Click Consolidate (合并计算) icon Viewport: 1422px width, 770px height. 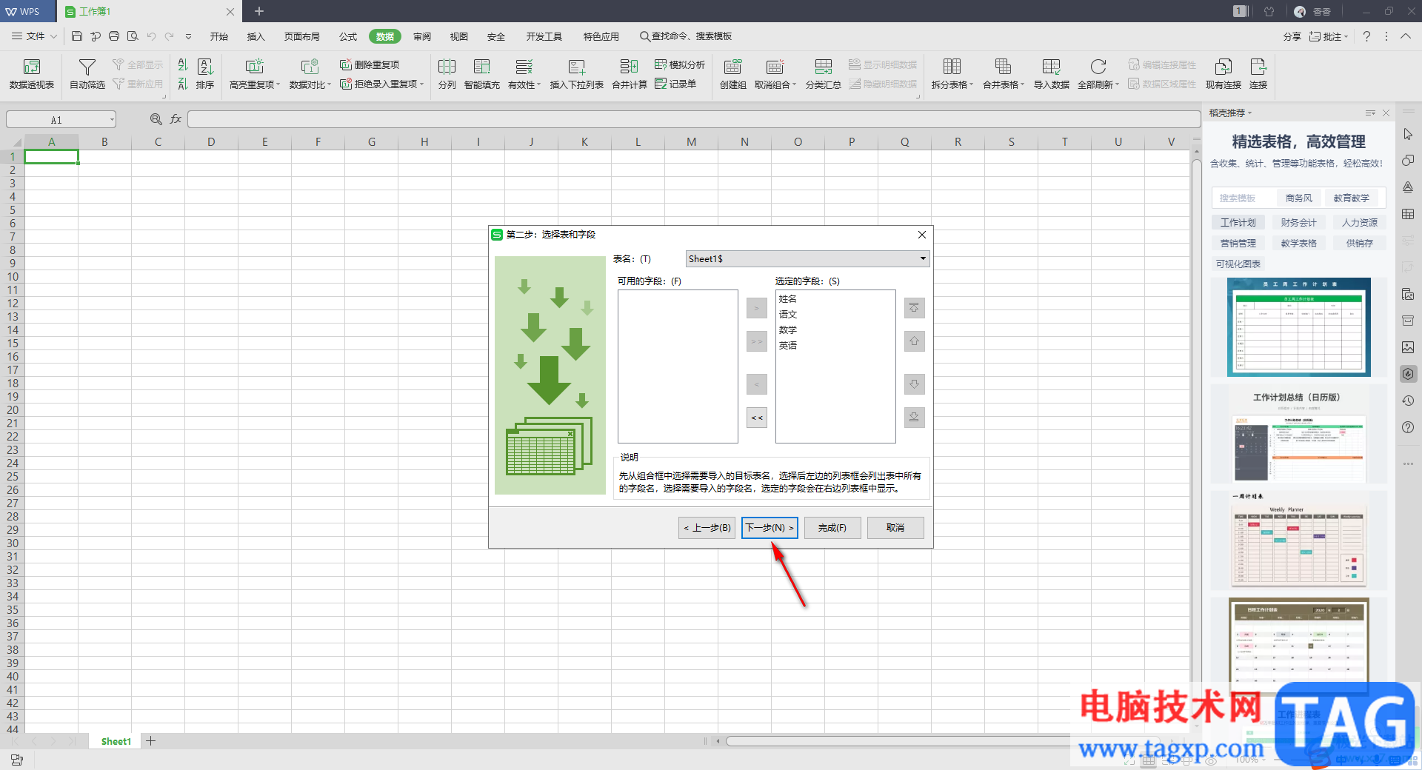[630, 67]
